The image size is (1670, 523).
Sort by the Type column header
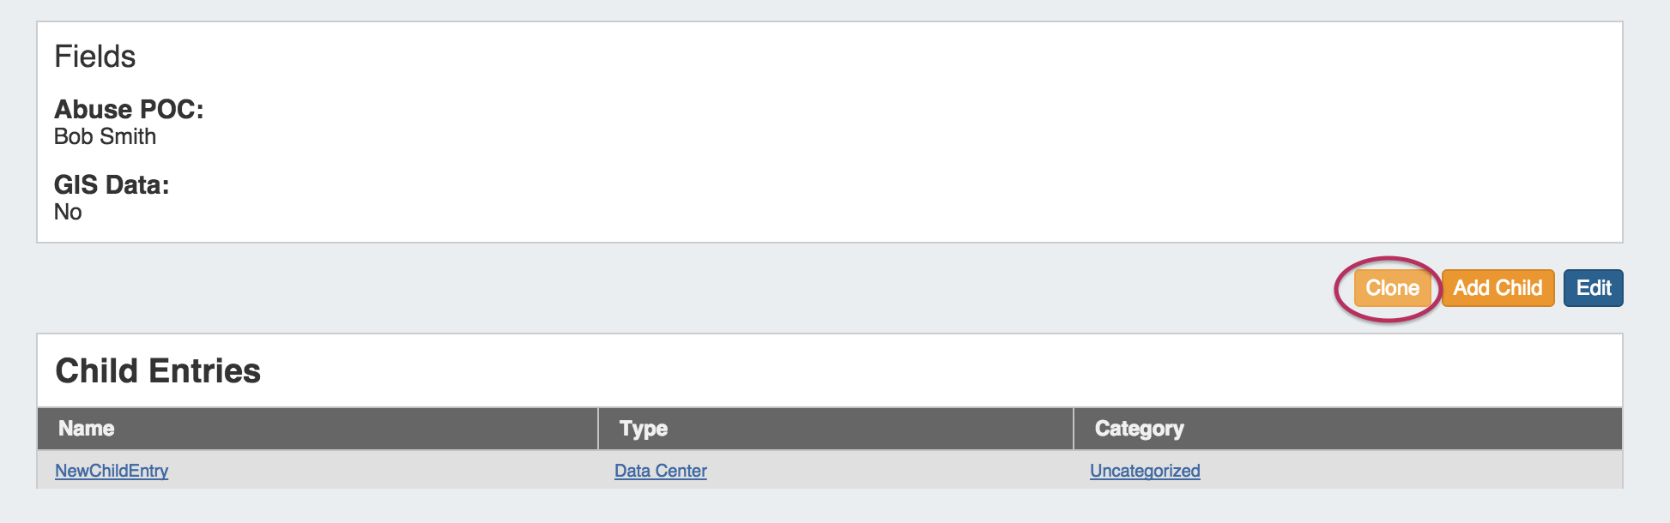tap(644, 429)
